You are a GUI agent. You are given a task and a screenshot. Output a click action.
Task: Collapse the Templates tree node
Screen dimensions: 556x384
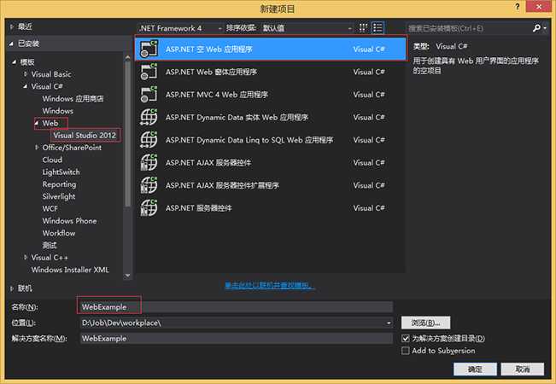(15, 62)
